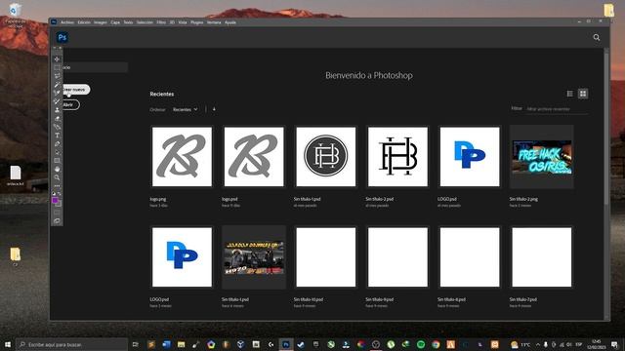Viewport: 625px width, 351px height.
Task: Select the Spot Healing Brush tool
Action: pos(57,93)
